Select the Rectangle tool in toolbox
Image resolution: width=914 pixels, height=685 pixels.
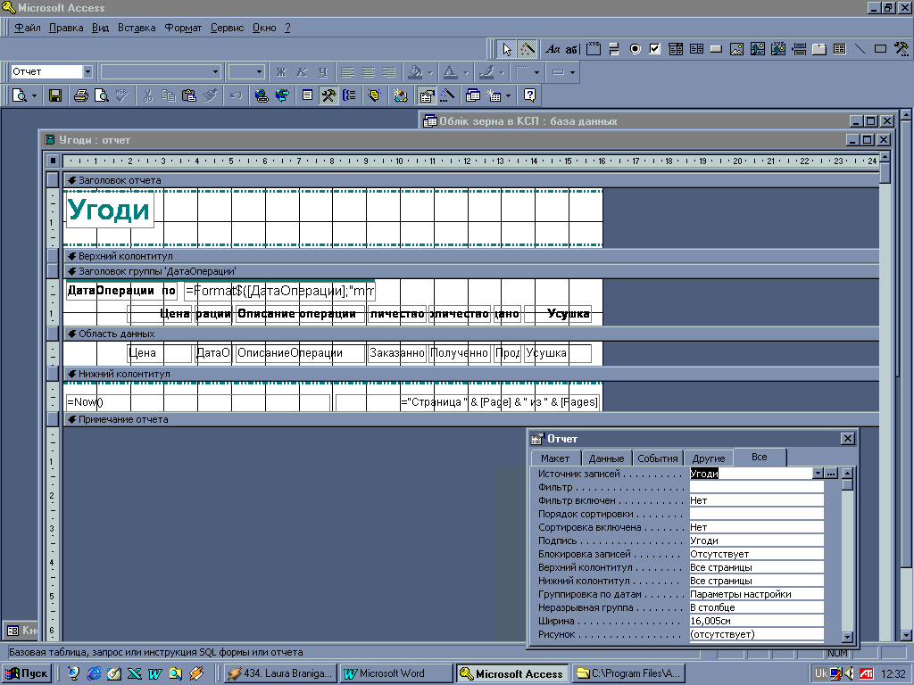[880, 49]
